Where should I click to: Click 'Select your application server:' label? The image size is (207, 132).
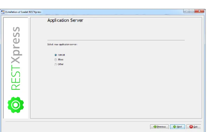coord(62,44)
